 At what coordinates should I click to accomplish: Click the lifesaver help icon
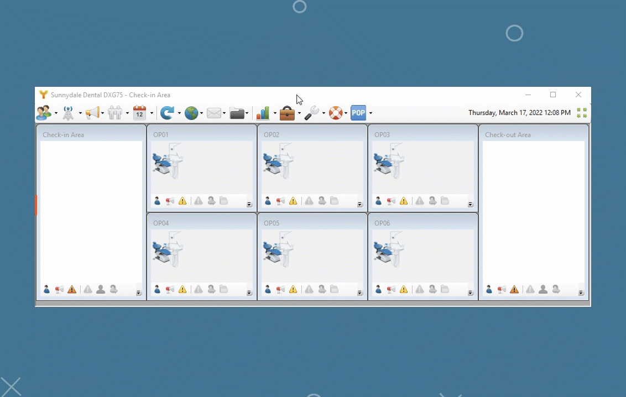(336, 113)
